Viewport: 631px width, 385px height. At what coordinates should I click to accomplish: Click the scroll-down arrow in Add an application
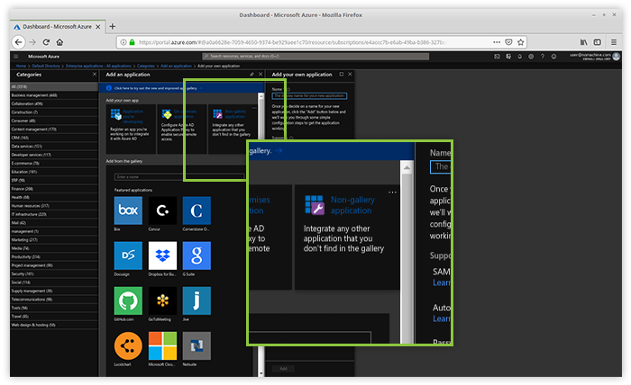click(x=261, y=373)
